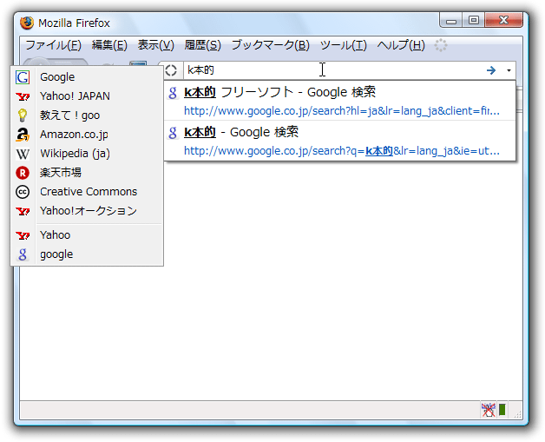Open the address bar history dropdown
The width and height of the screenshot is (545, 442).
point(509,70)
